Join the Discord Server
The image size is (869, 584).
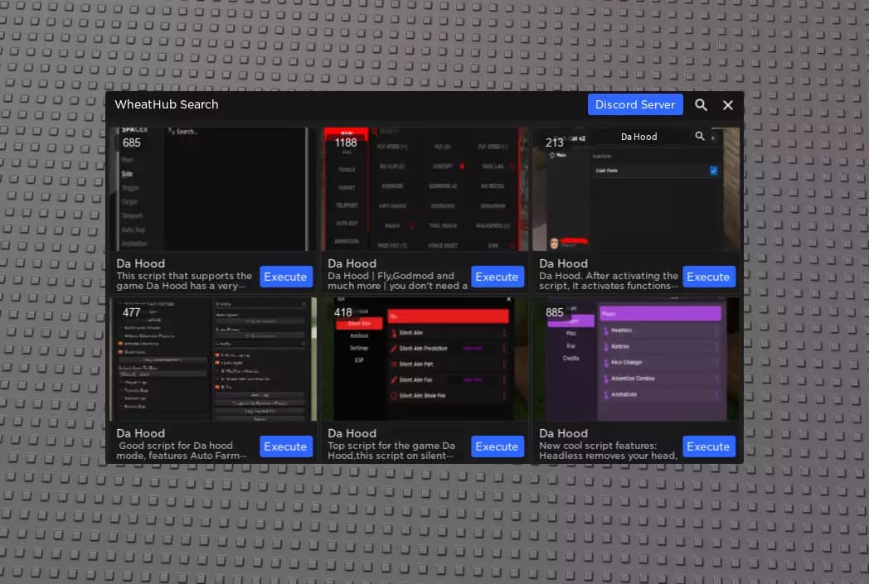635,104
